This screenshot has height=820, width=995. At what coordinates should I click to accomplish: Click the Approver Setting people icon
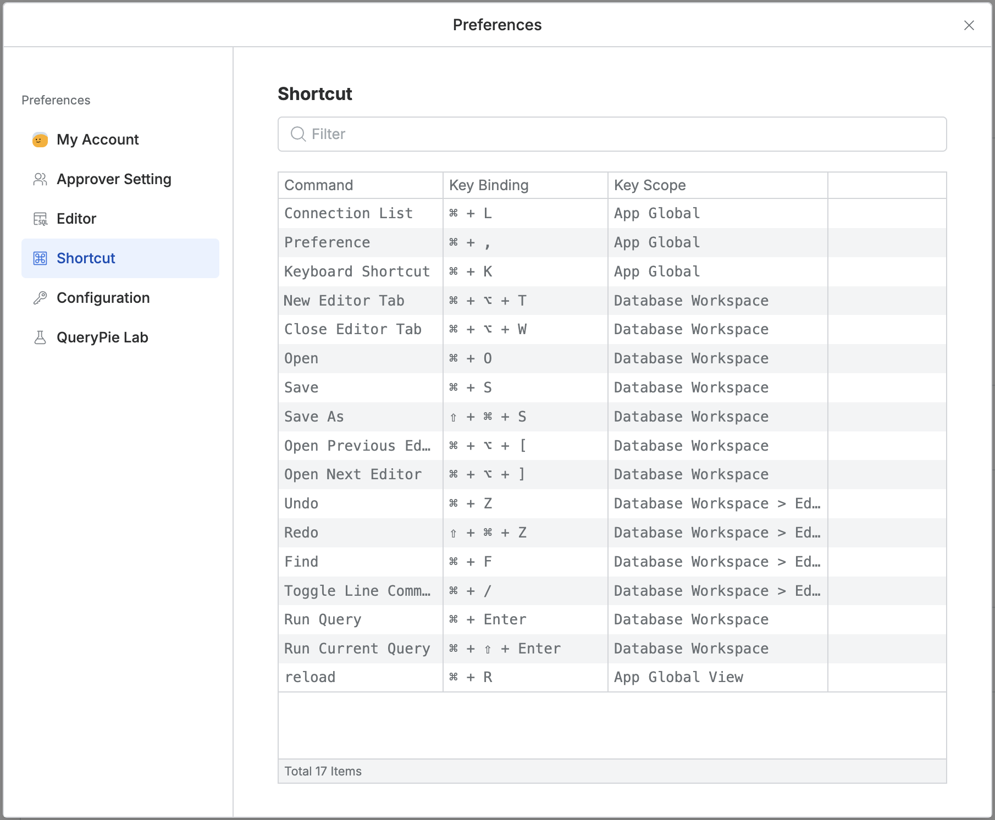pyautogui.click(x=40, y=179)
